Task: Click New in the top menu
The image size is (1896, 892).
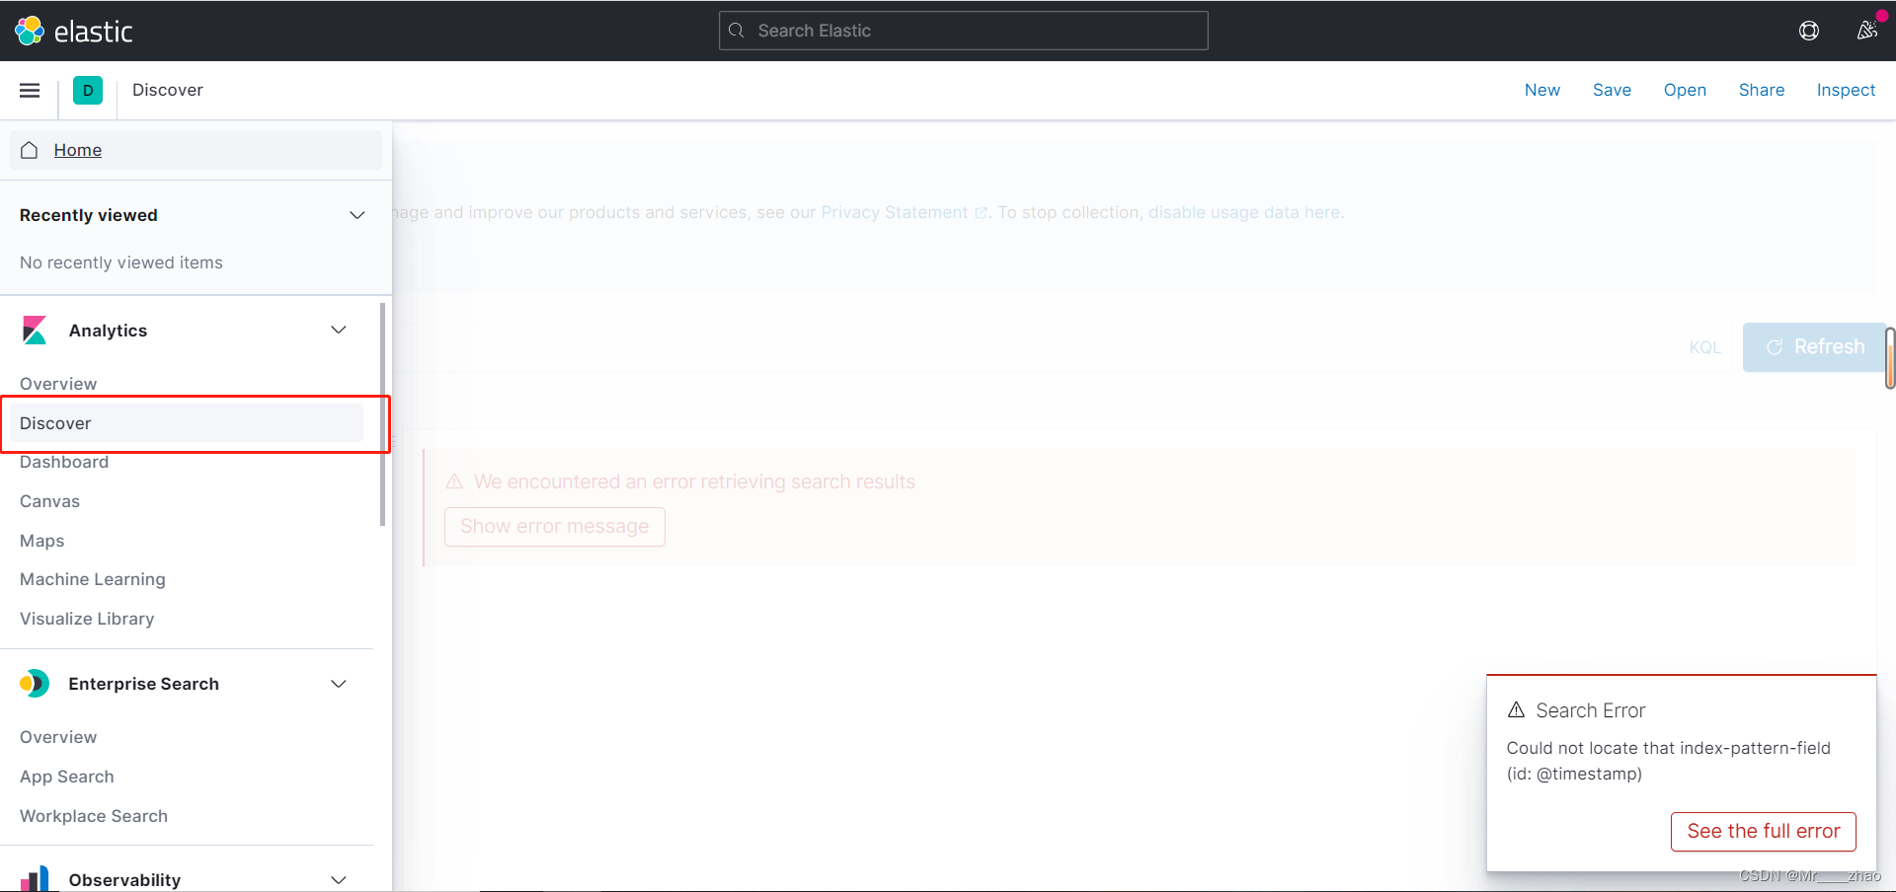Action: [x=1542, y=90]
